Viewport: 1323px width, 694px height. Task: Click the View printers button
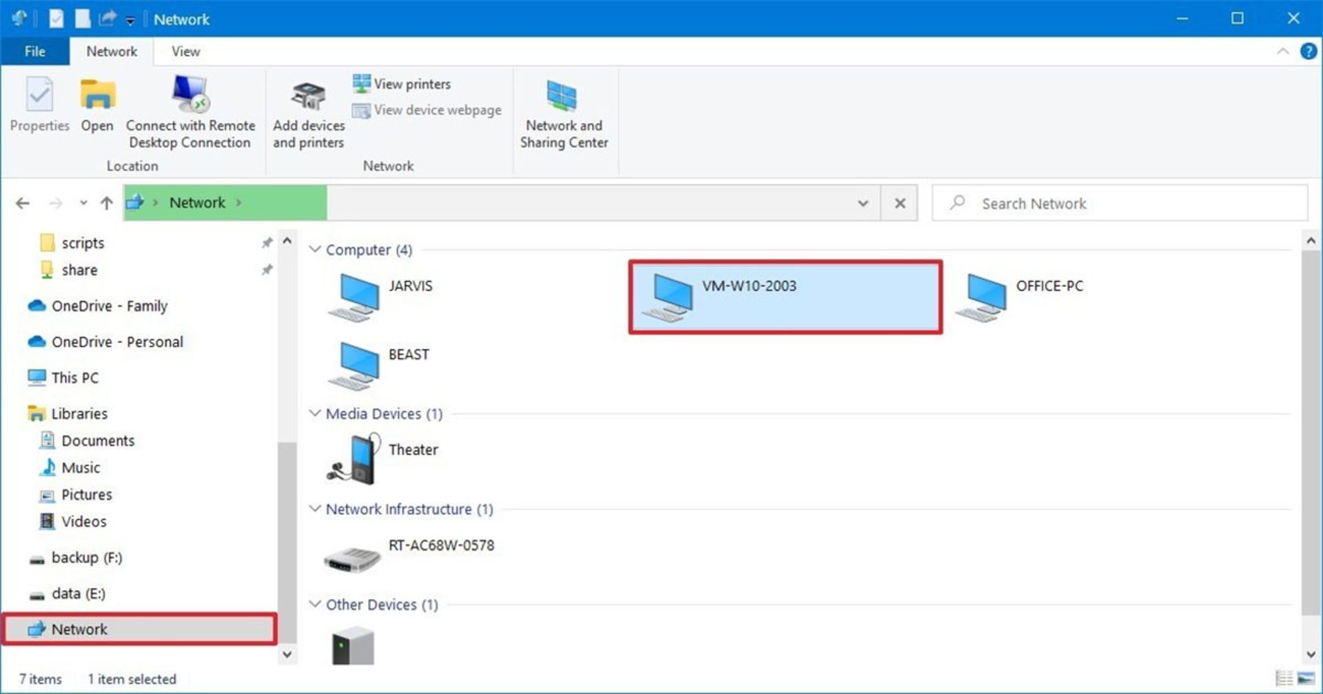coord(402,84)
